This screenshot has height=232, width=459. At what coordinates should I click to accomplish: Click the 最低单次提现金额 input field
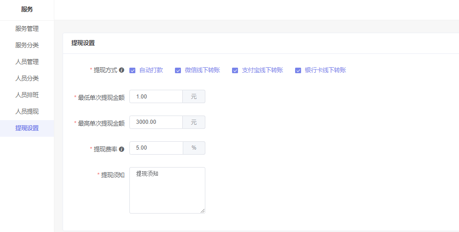(156, 97)
